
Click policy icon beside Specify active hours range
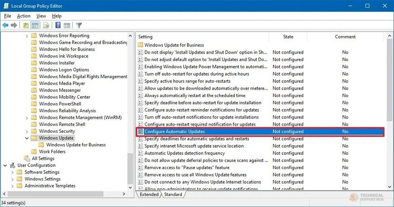pyautogui.click(x=141, y=81)
